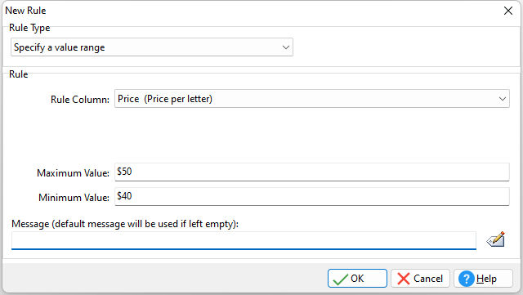
Task: Click the 'New Rule' title bar text
Action: 25,11
